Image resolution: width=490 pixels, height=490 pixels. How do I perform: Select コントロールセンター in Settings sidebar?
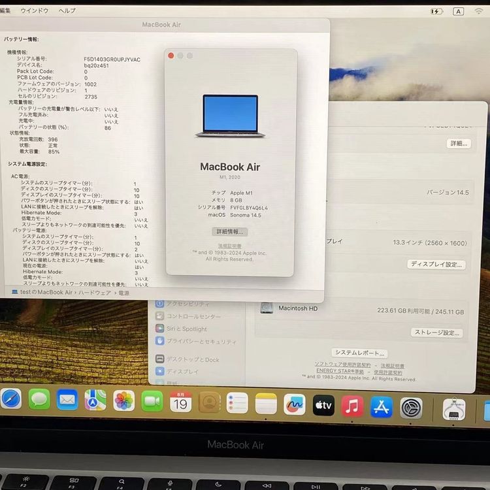click(x=188, y=316)
